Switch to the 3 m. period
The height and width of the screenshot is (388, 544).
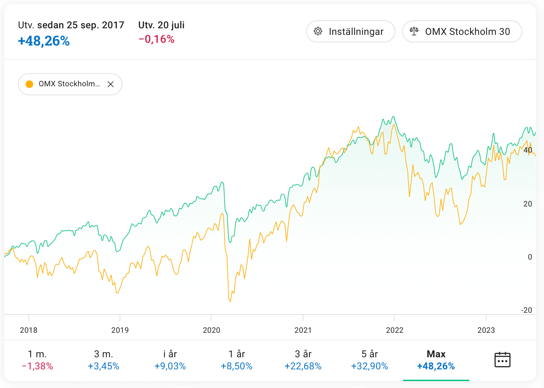point(104,360)
